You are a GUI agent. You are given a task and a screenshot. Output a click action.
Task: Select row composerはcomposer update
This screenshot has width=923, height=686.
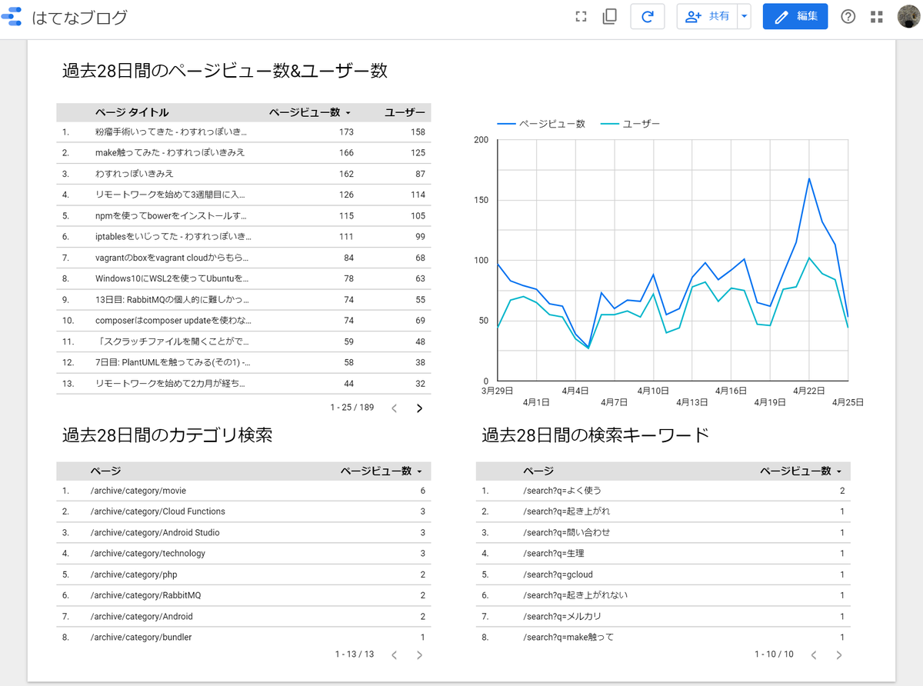(x=243, y=321)
